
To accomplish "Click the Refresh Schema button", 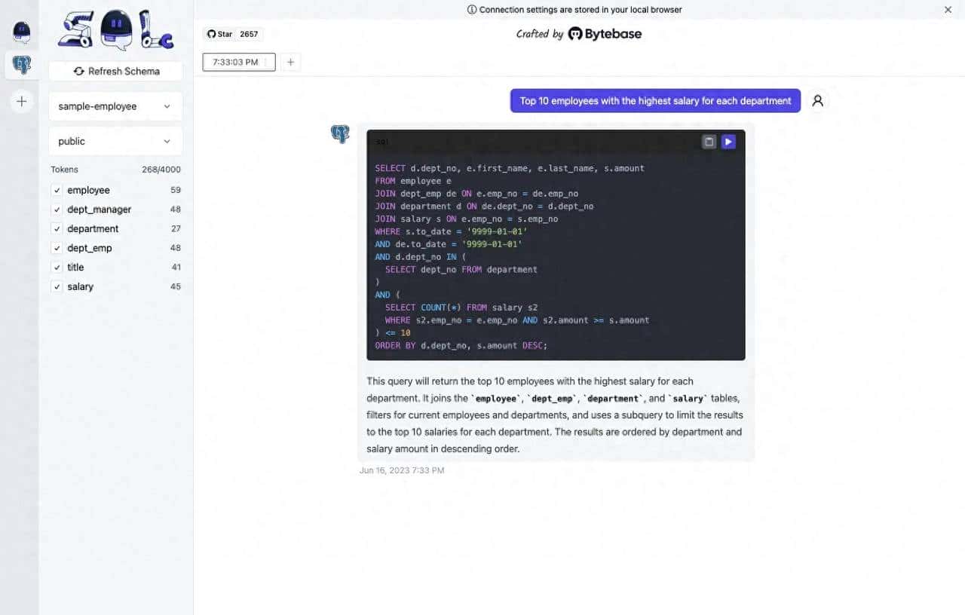I will [115, 71].
